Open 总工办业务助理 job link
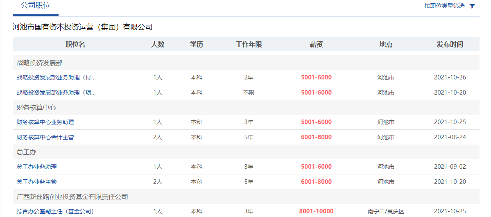 point(36,167)
